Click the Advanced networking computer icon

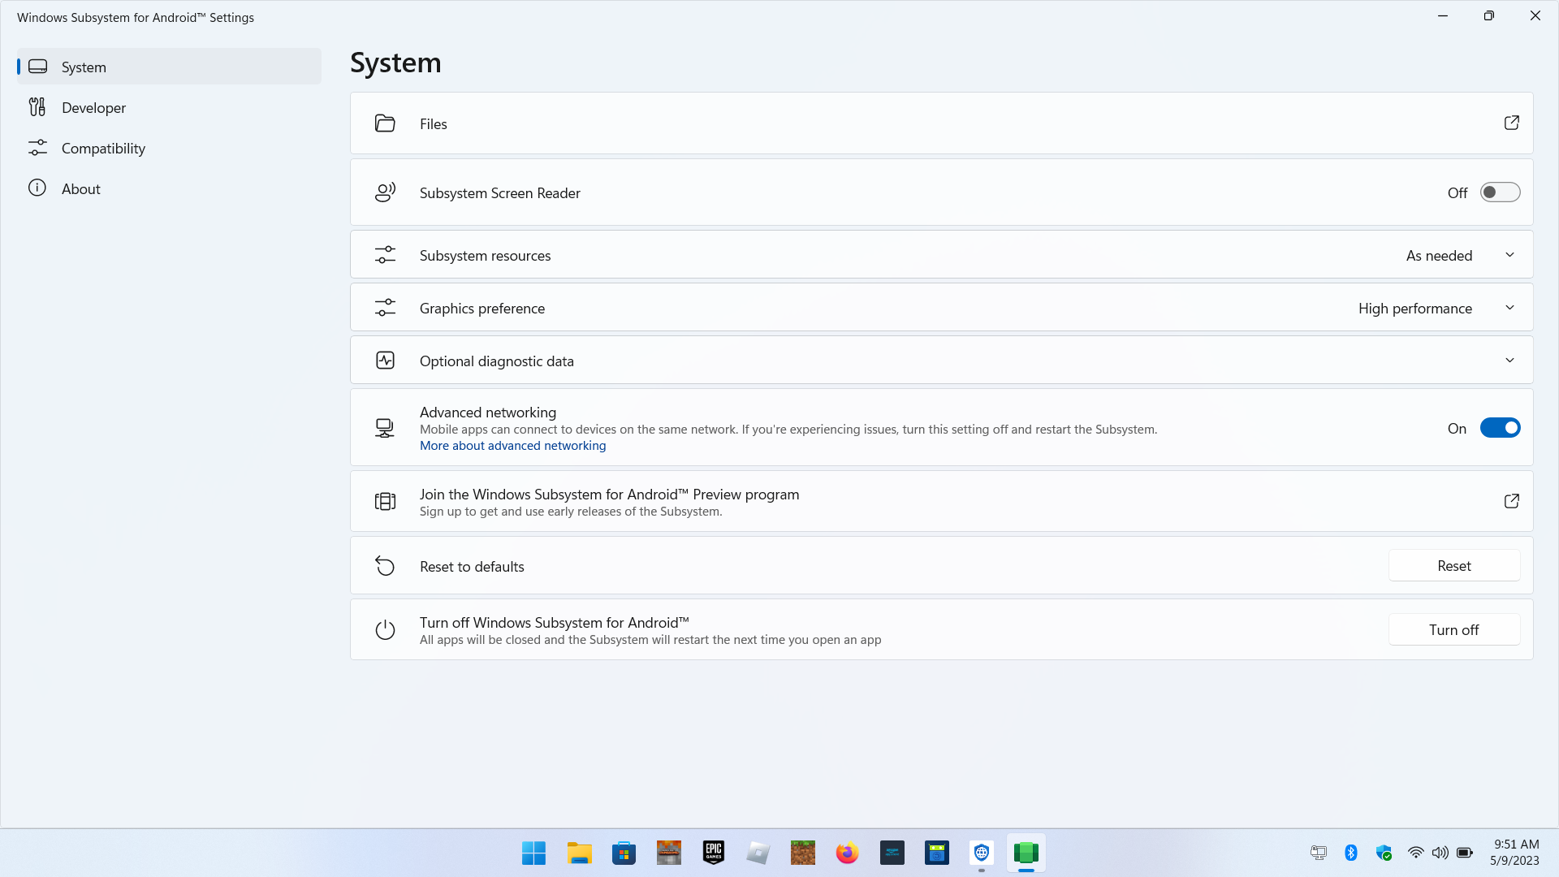click(x=385, y=428)
